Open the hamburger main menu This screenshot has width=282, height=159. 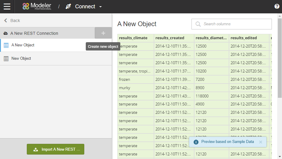[x=7, y=7]
